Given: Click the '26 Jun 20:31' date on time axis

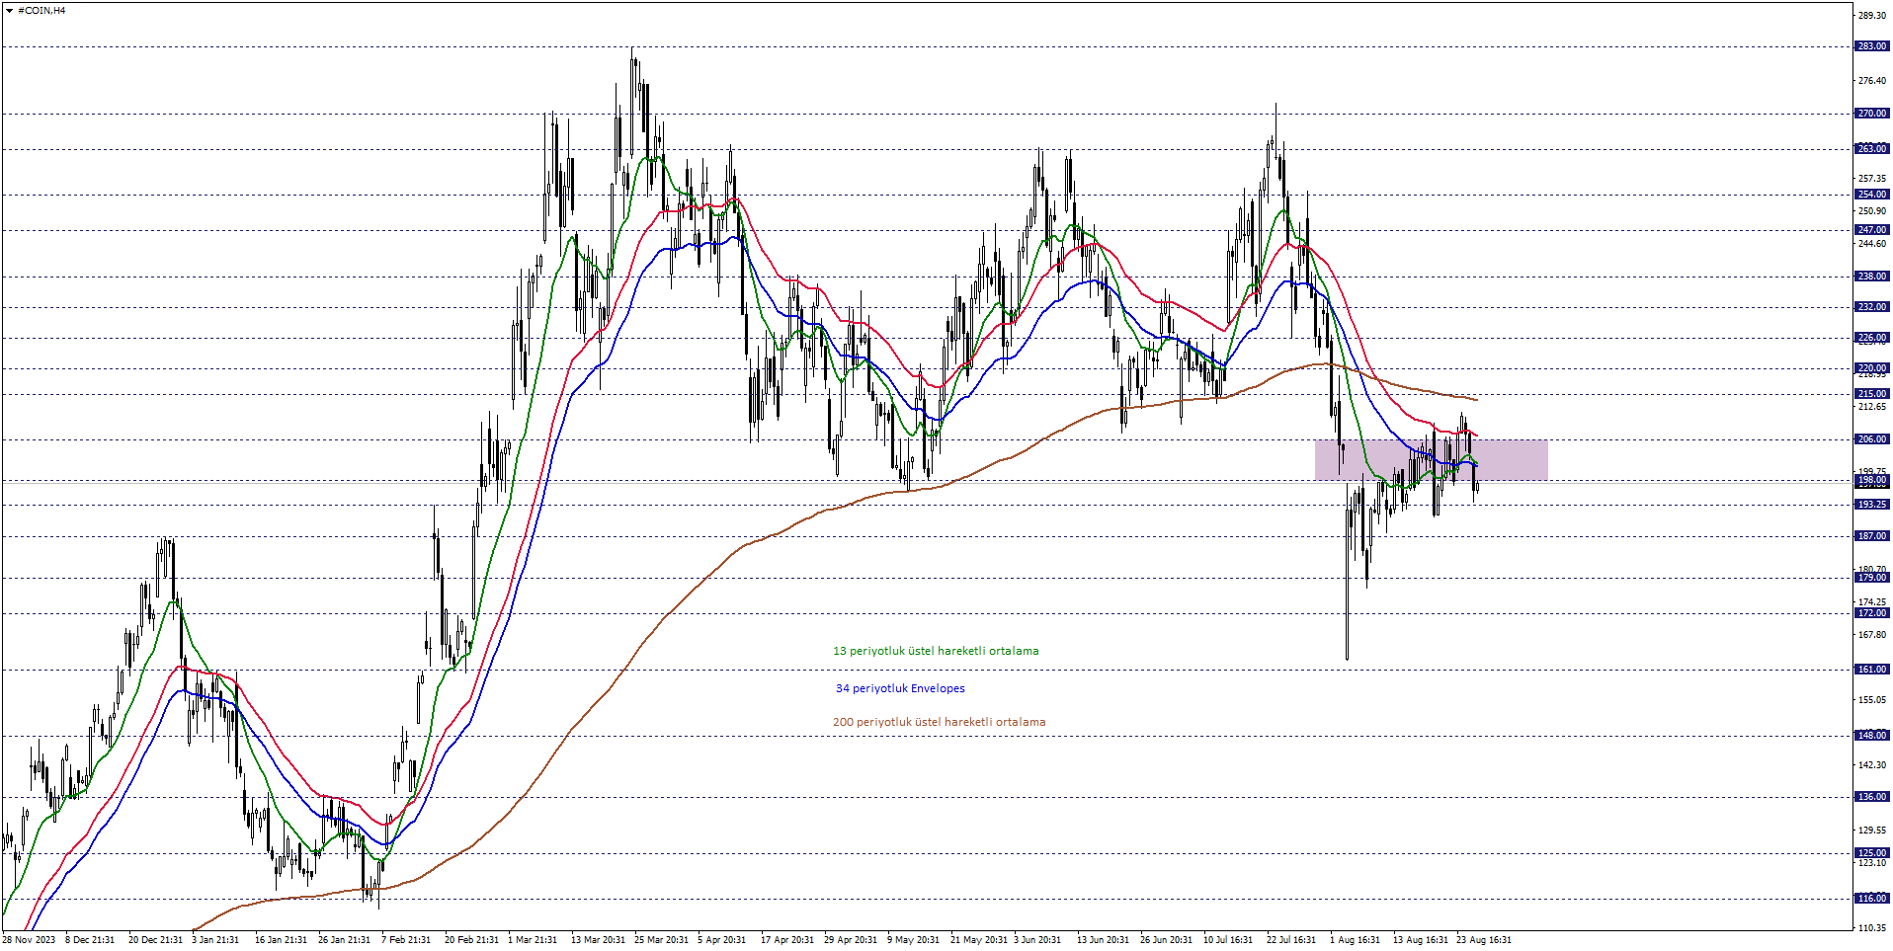Looking at the screenshot, I should (1167, 940).
